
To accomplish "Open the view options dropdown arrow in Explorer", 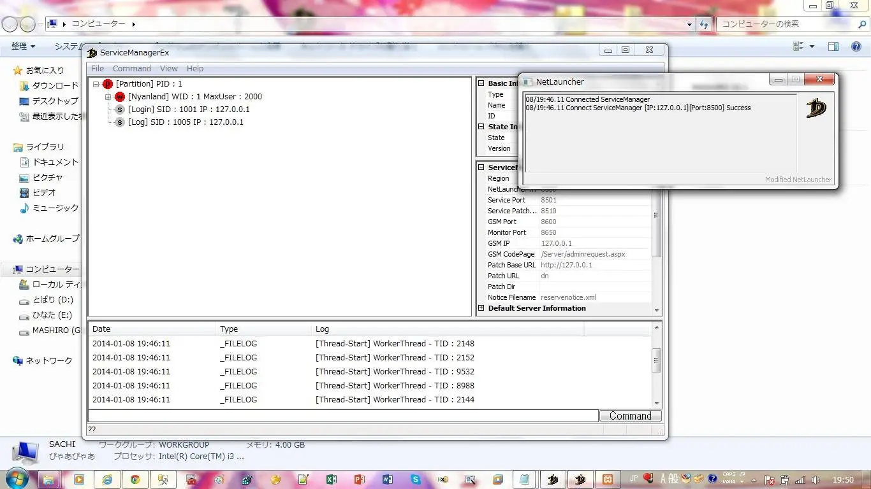I will click(x=812, y=46).
